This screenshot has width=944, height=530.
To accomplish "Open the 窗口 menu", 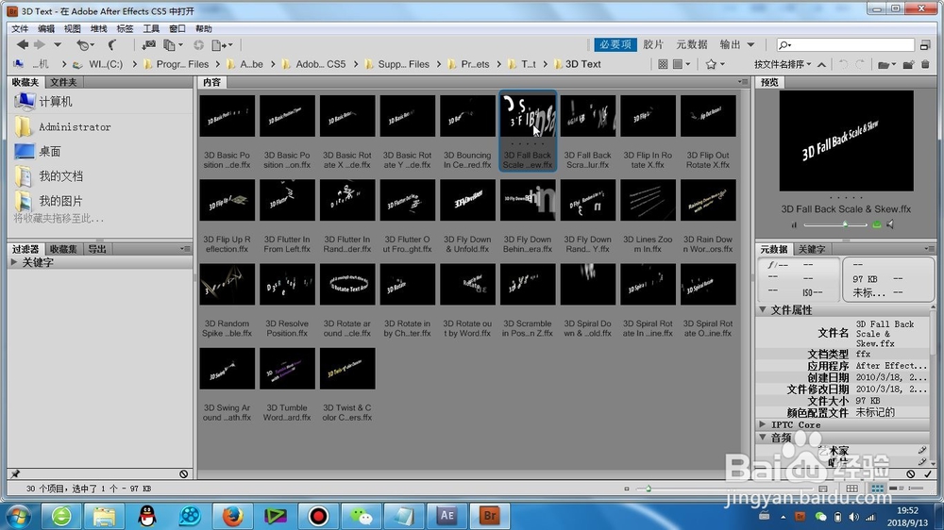I will tap(177, 28).
